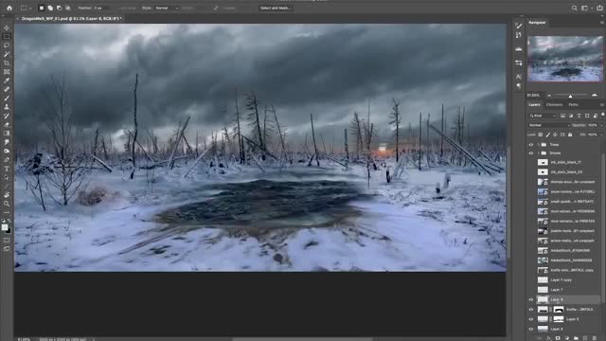Click the foreground color swatch
The height and width of the screenshot is (341, 606).
(x=5, y=227)
